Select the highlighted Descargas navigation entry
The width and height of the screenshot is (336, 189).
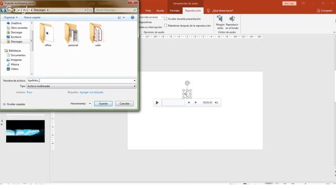(15, 41)
